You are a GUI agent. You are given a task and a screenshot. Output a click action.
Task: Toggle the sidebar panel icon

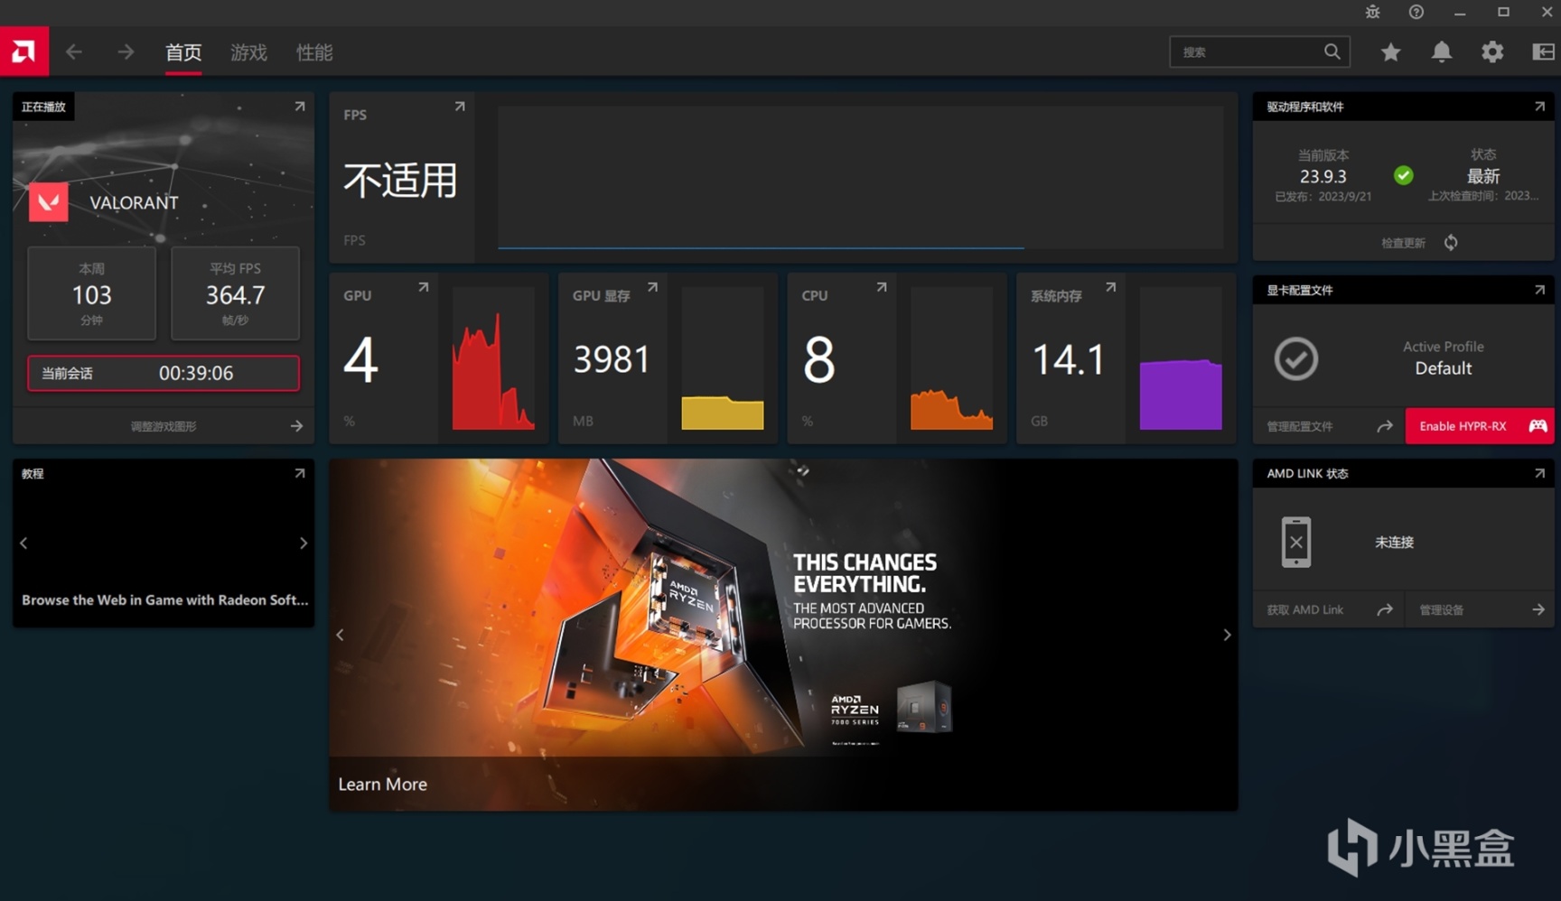(x=1543, y=52)
